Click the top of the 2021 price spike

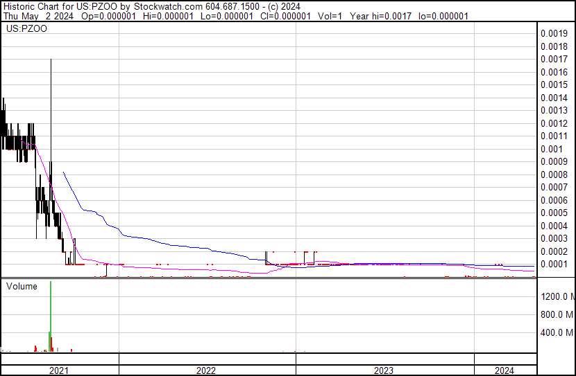[51, 60]
